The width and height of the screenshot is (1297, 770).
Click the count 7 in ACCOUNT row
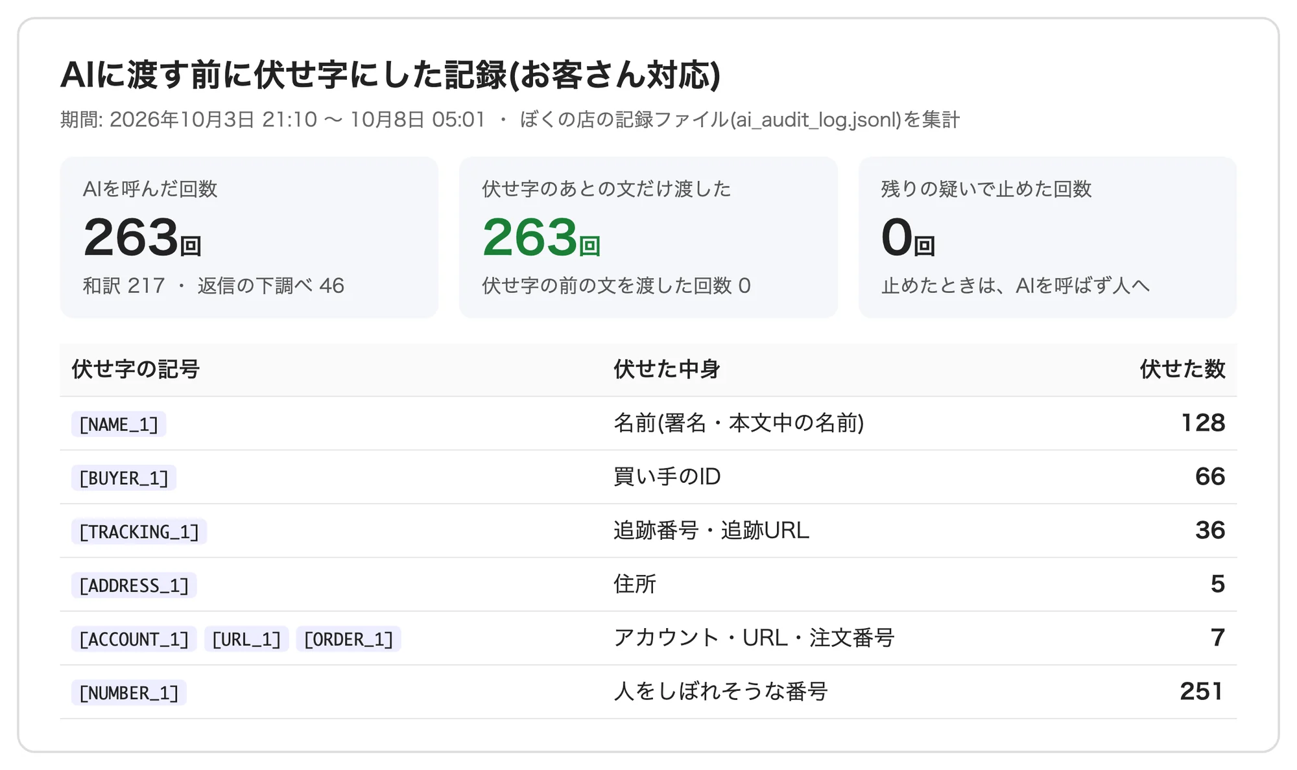pyautogui.click(x=1218, y=638)
